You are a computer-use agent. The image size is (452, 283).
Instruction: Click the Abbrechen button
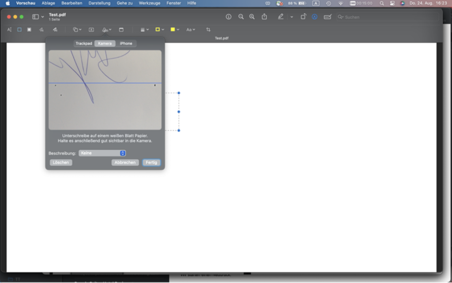coord(125,162)
